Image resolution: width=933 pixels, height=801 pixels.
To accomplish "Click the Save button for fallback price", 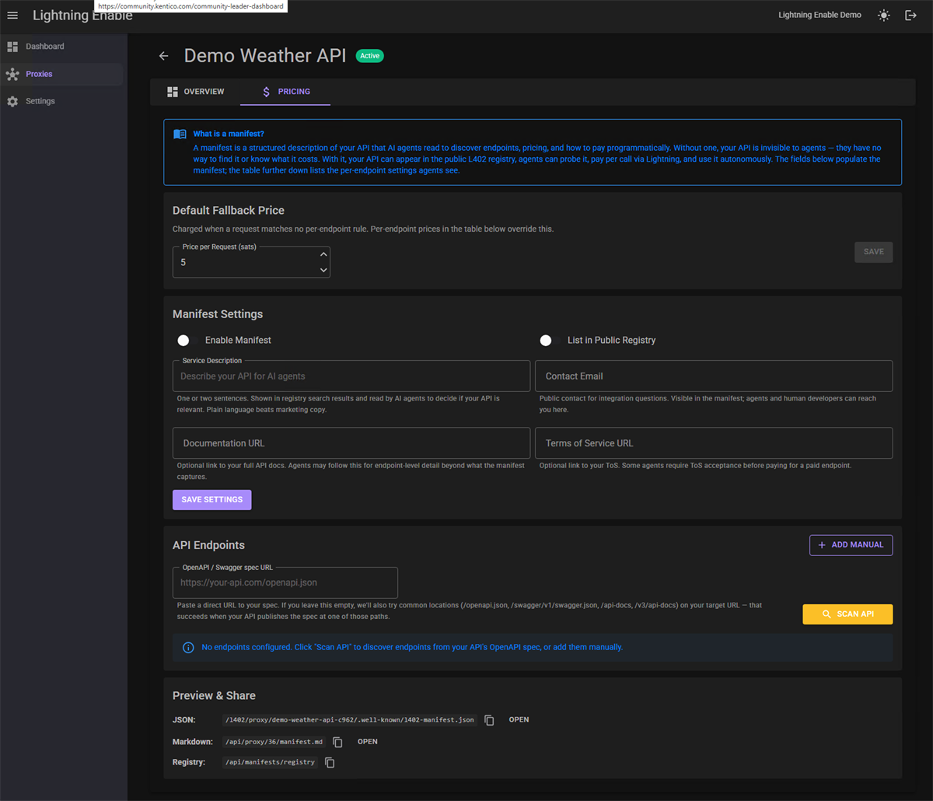I will pyautogui.click(x=873, y=252).
